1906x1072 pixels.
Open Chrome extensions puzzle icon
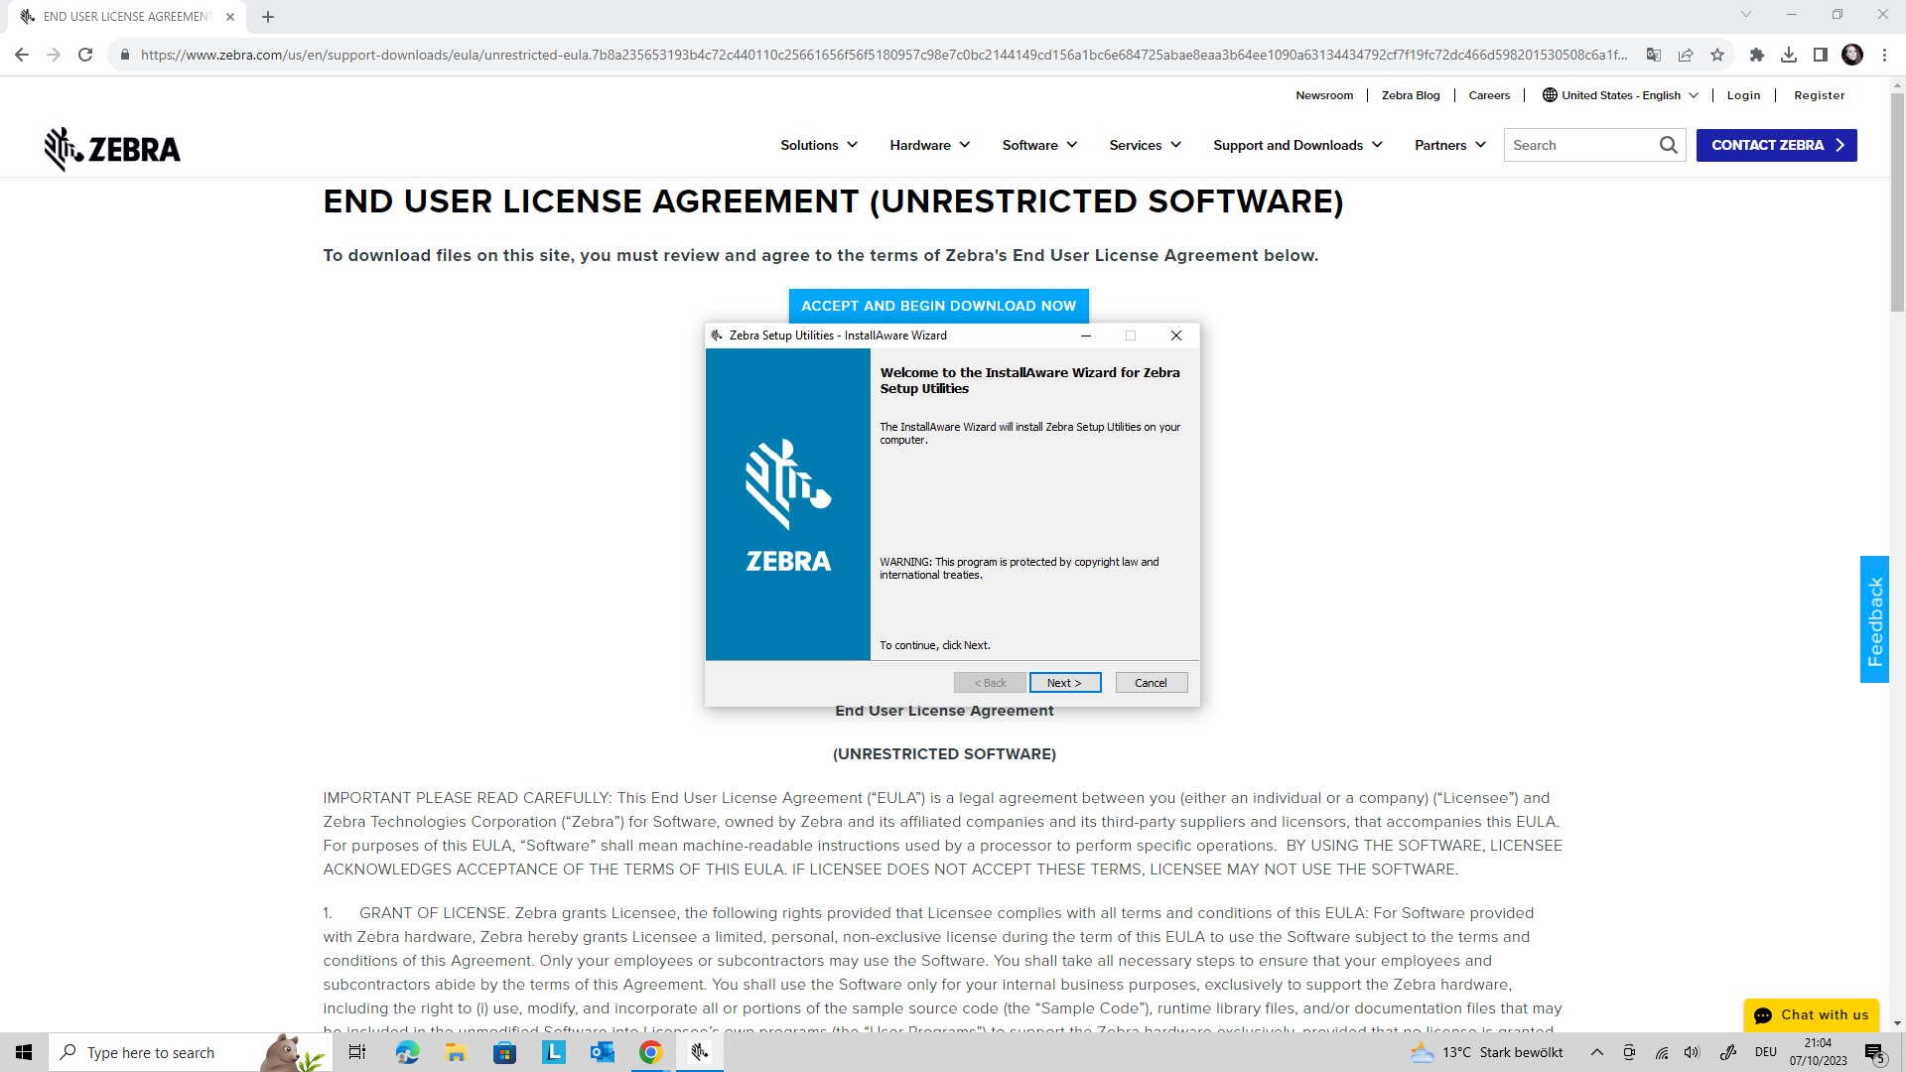pos(1756,55)
